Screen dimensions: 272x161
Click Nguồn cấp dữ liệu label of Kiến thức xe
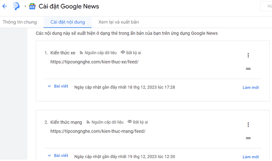click(x=100, y=53)
